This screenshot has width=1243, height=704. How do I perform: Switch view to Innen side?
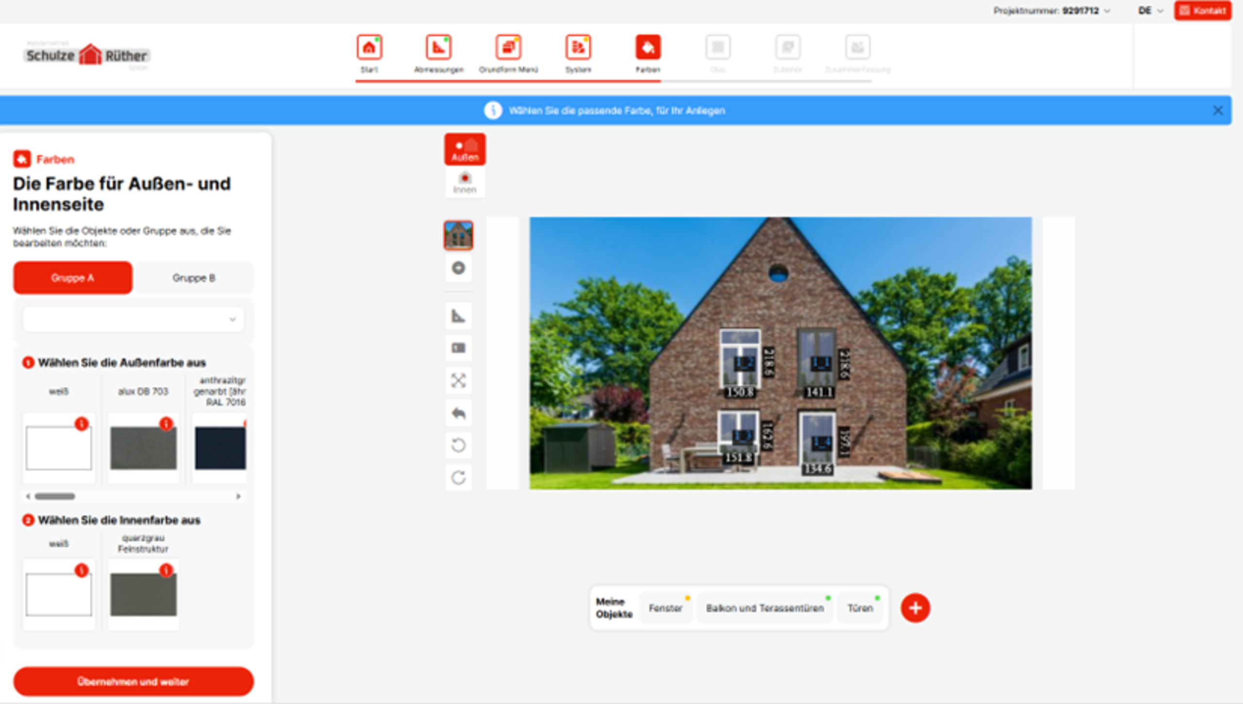(465, 183)
